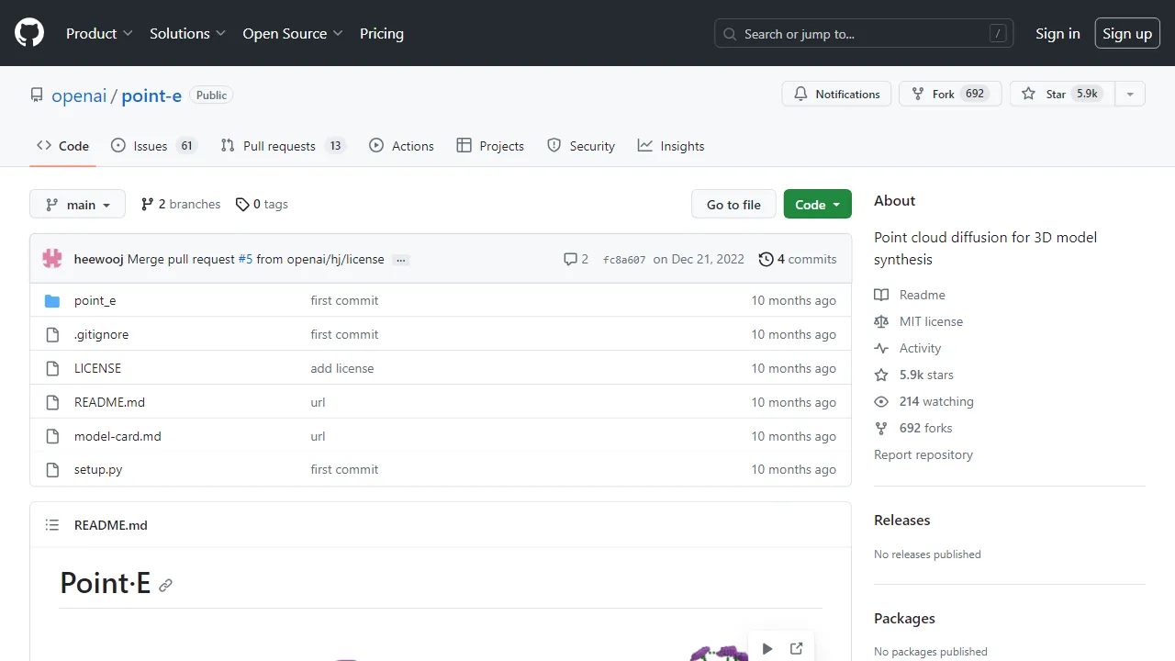Click the README.md header title
The image size is (1175, 661).
point(110,525)
